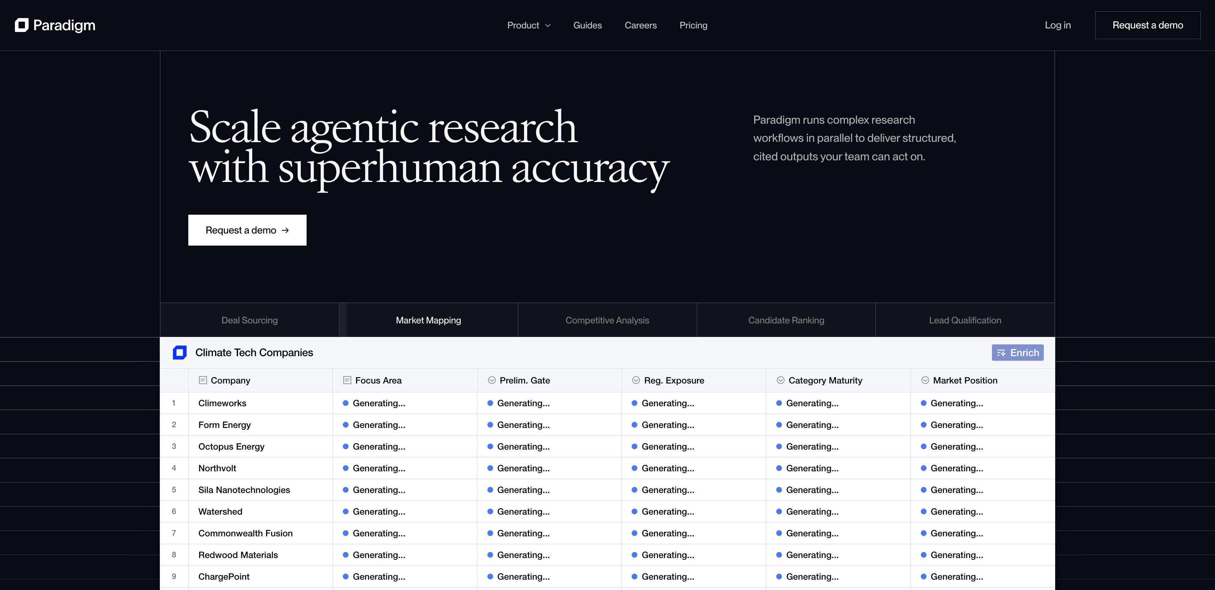Click the Prelim. Gate column header
This screenshot has width=1215, height=590.
coord(549,380)
